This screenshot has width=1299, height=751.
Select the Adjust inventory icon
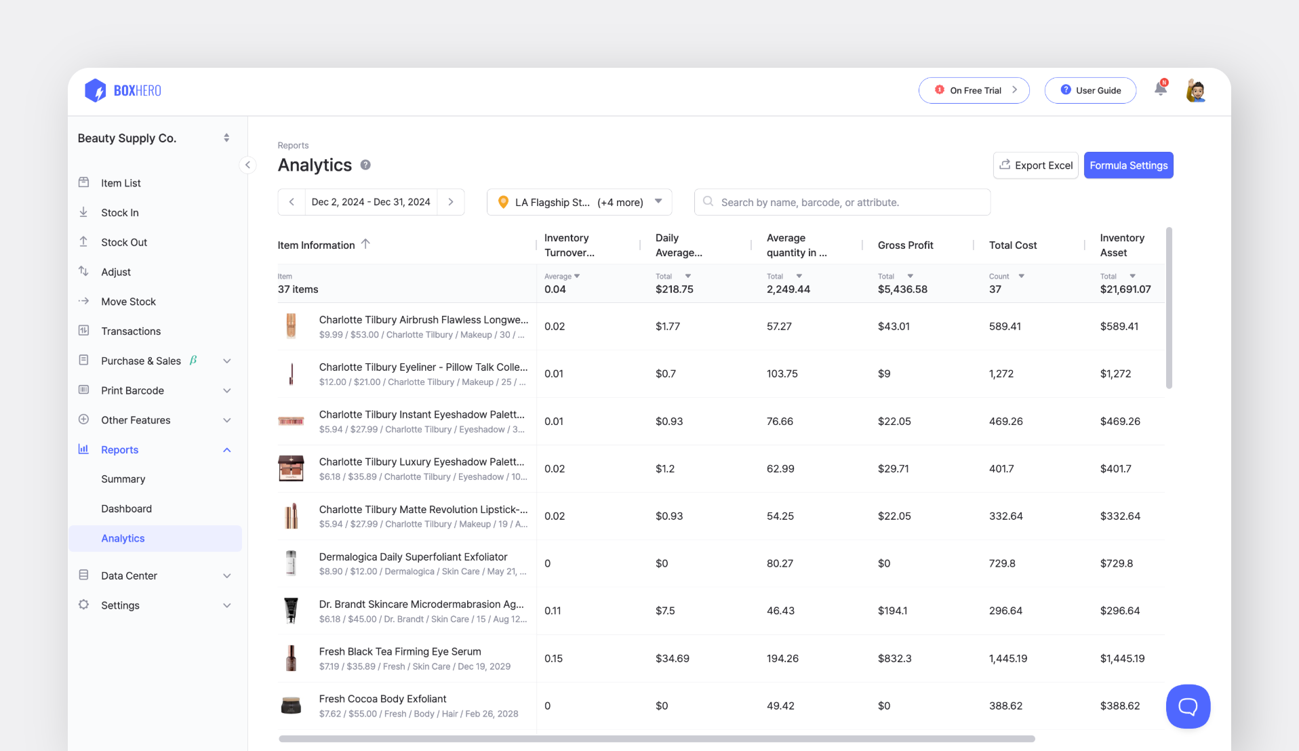click(83, 271)
